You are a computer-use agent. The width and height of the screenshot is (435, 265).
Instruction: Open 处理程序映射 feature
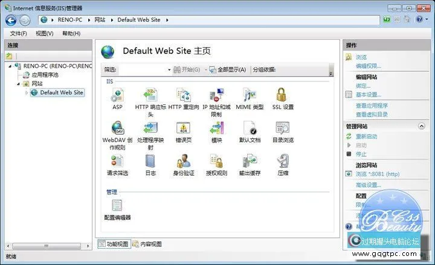(150, 136)
